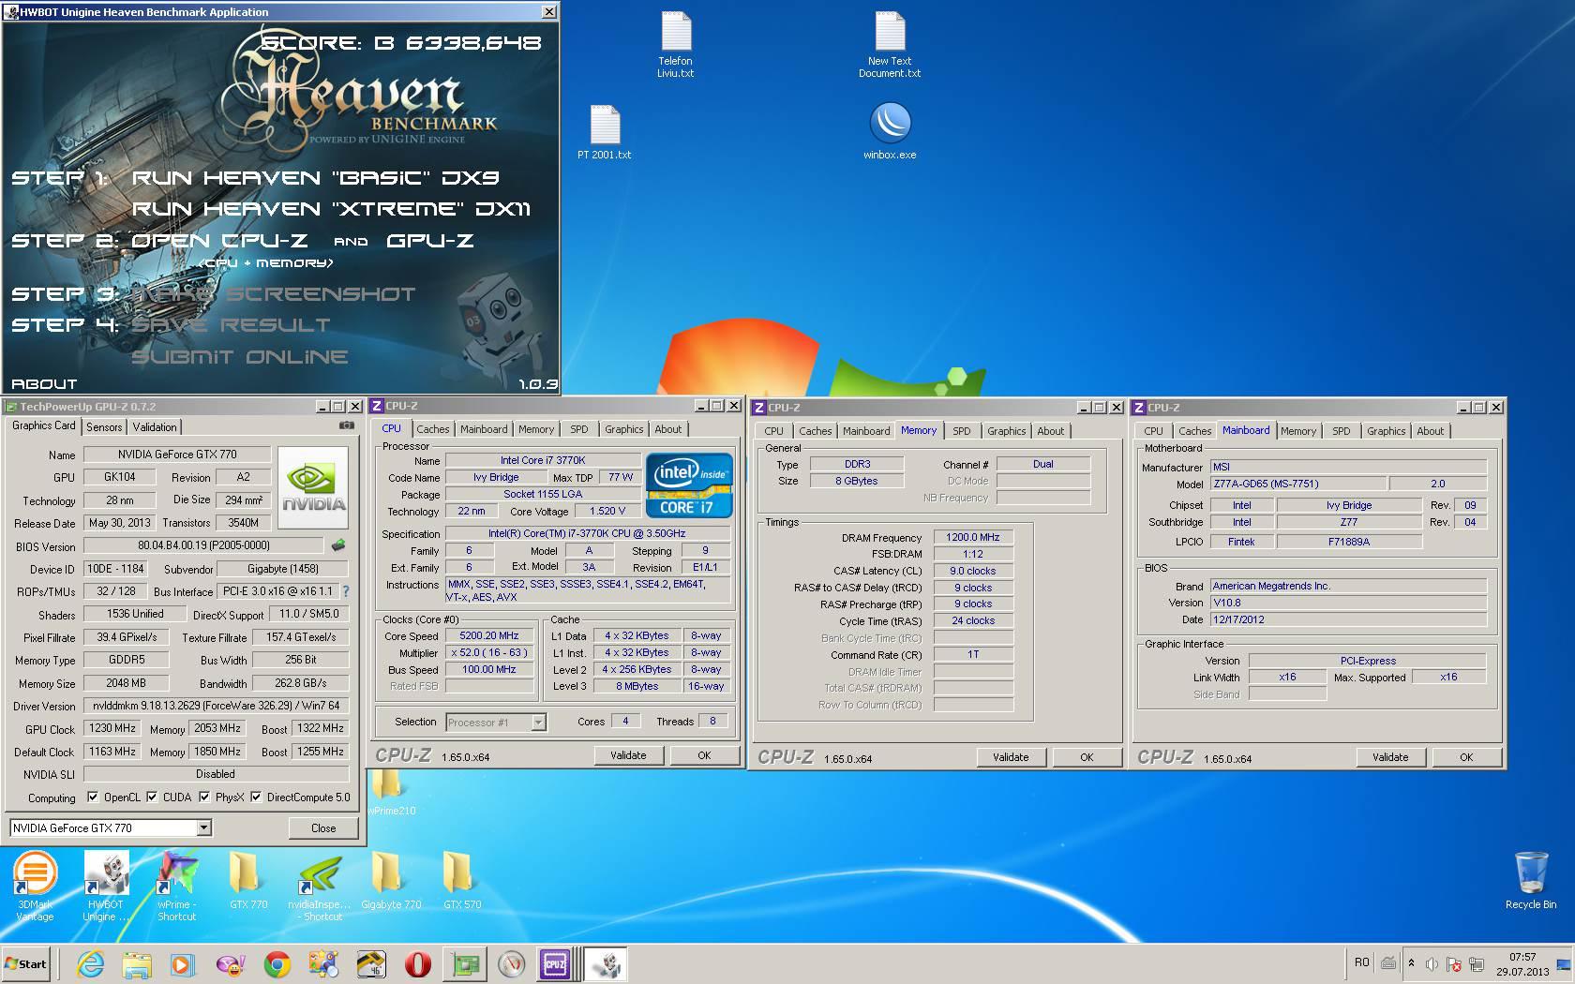Open the Recycle Bin
Image resolution: width=1575 pixels, height=984 pixels.
click(1531, 880)
